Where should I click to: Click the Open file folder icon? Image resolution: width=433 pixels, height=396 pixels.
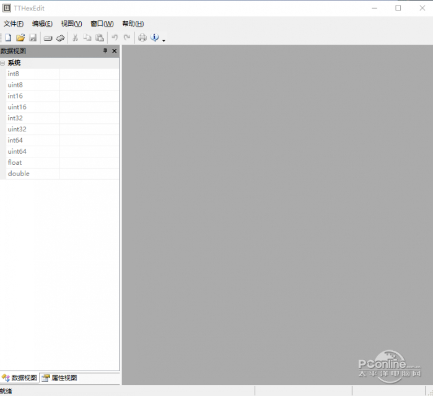click(20, 38)
